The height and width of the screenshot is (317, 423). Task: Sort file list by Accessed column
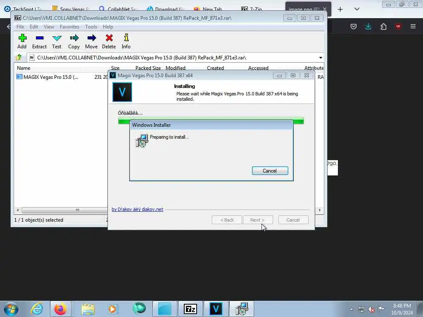pos(258,68)
